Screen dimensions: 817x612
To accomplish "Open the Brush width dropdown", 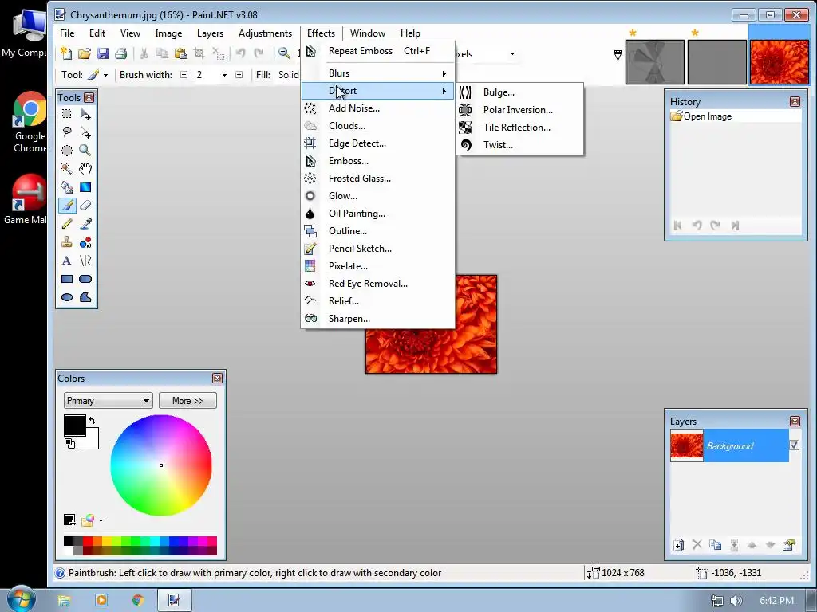I will click(224, 75).
